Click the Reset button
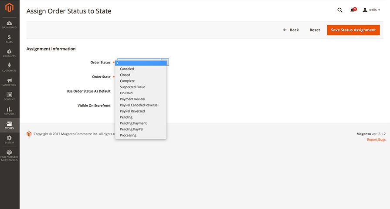Image resolution: width=390 pixels, height=209 pixels. 315,30
